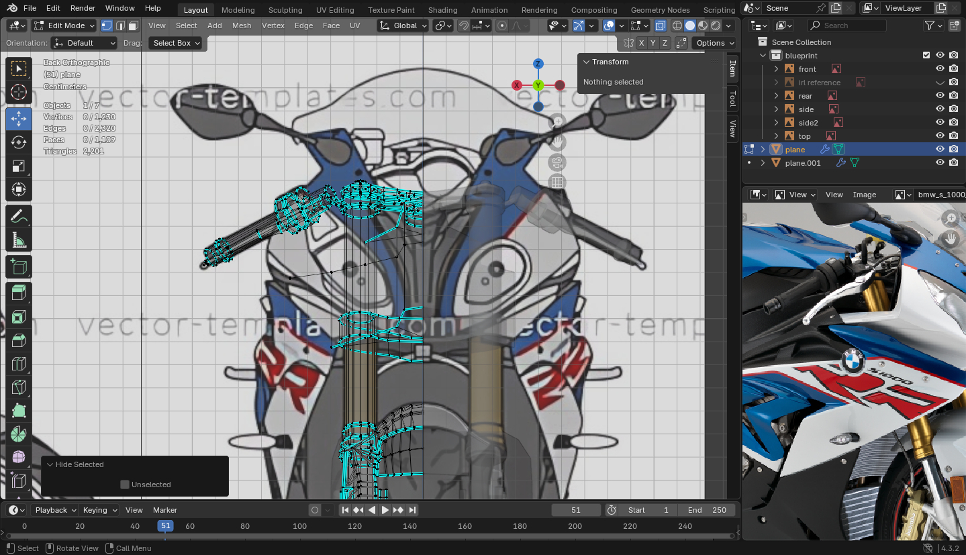Image resolution: width=966 pixels, height=555 pixels.
Task: Jump to the timeline end frame
Action: click(x=412, y=510)
